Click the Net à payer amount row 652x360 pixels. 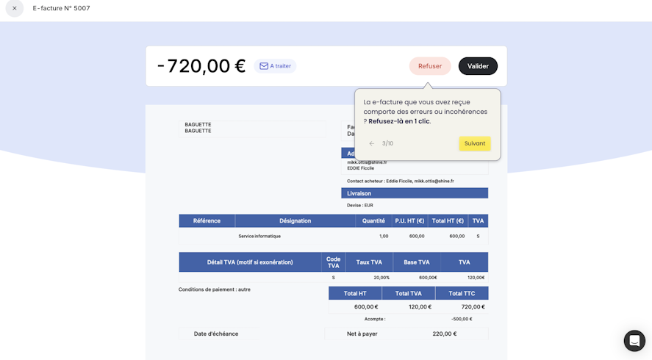[x=406, y=334]
